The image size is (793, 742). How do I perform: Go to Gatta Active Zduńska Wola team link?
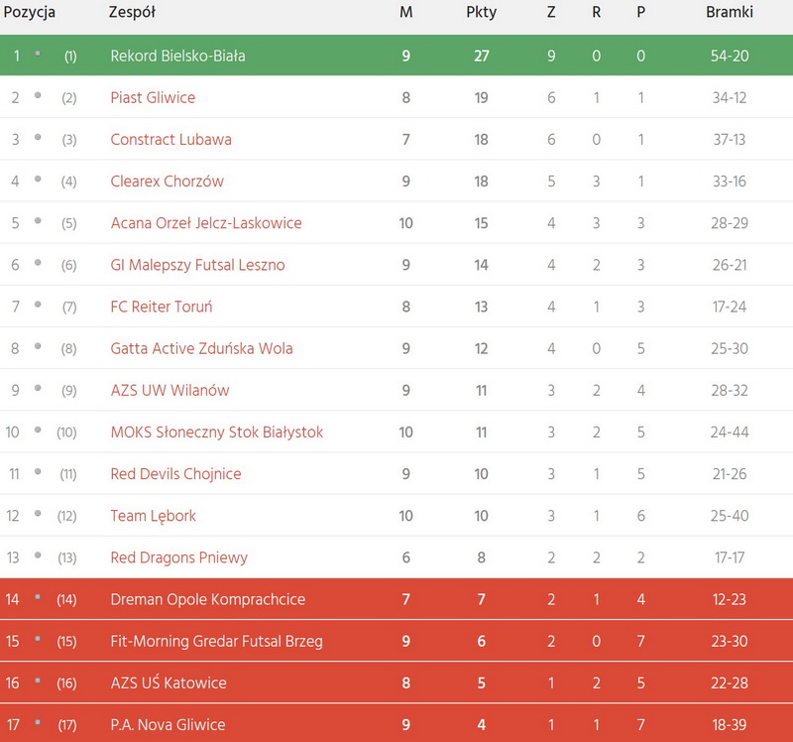coord(201,348)
